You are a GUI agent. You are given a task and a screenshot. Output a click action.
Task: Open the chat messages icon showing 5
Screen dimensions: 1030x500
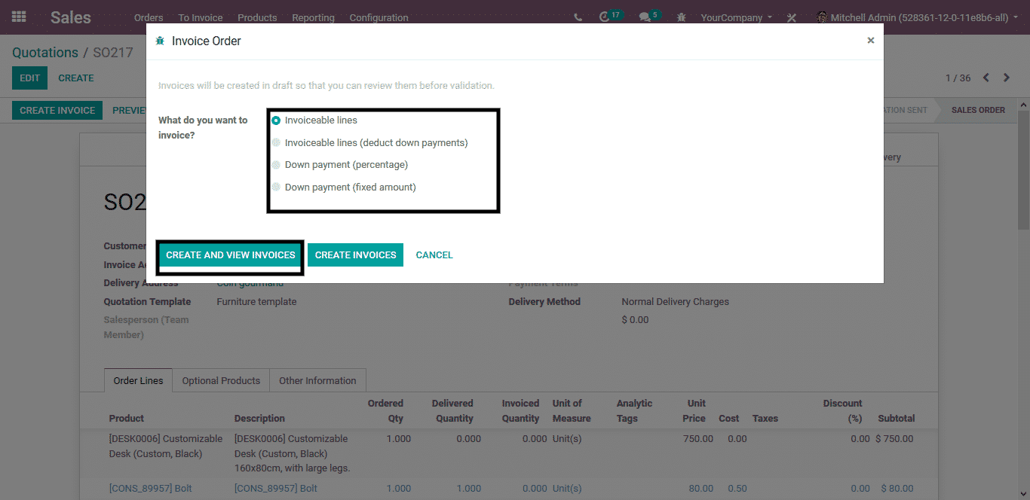coord(645,17)
